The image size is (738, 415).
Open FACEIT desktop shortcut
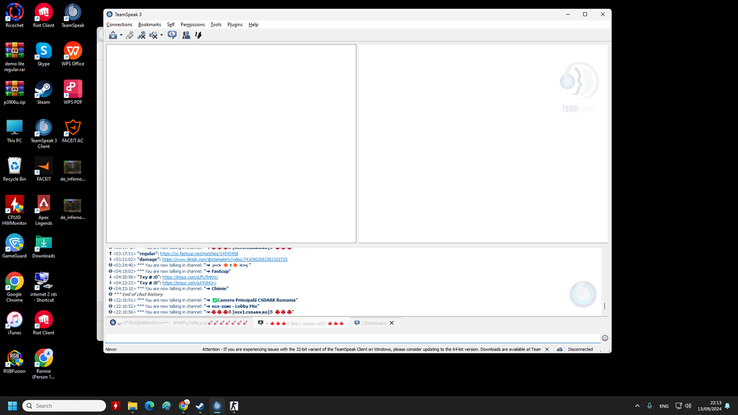[43, 169]
